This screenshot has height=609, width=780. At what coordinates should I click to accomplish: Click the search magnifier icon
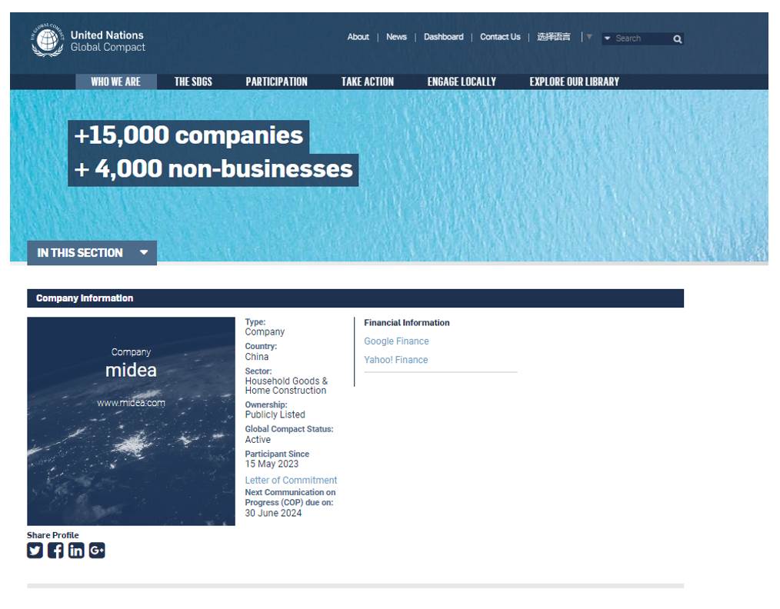677,38
